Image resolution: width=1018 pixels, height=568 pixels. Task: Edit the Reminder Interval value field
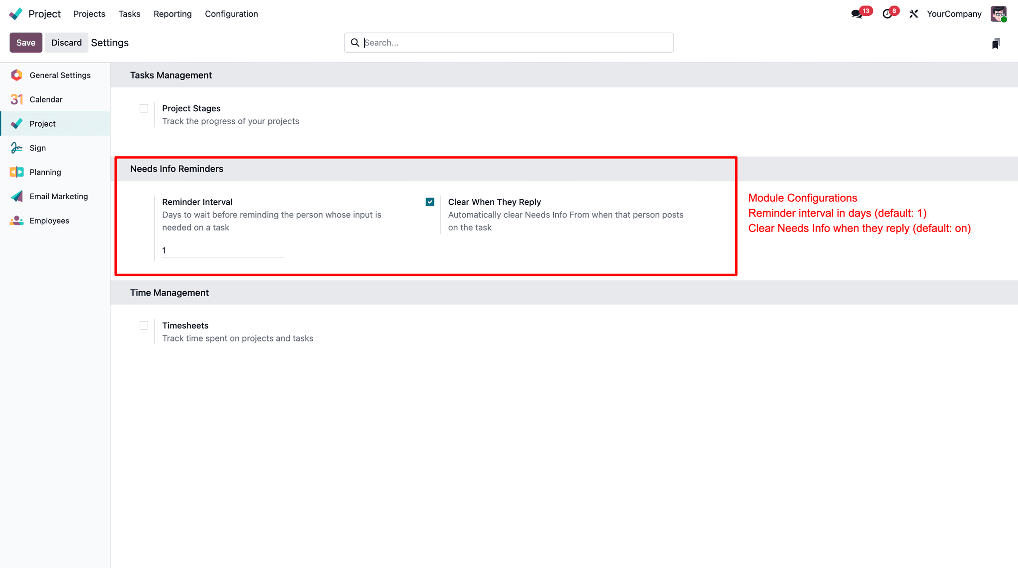pos(223,250)
